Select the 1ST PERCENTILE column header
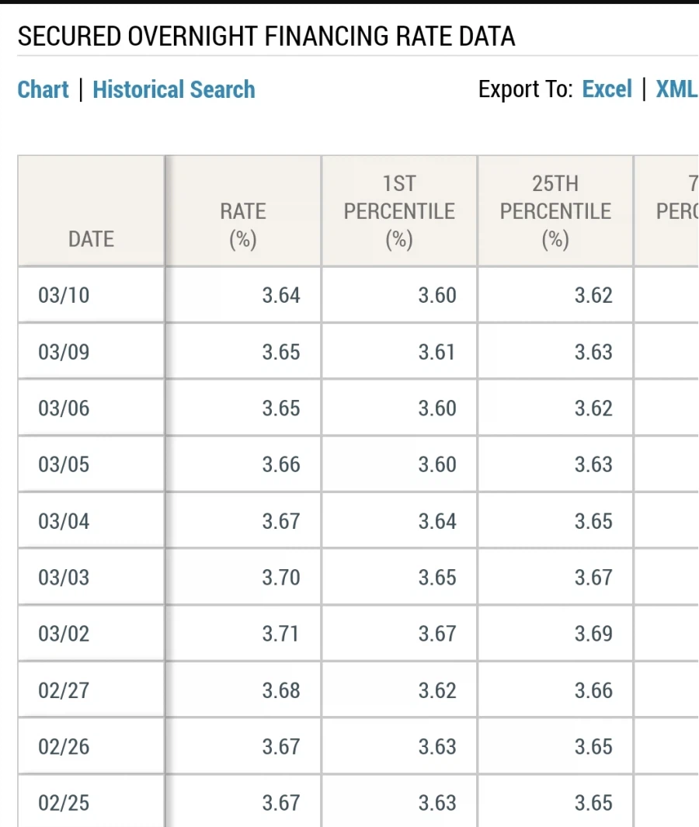 [399, 211]
